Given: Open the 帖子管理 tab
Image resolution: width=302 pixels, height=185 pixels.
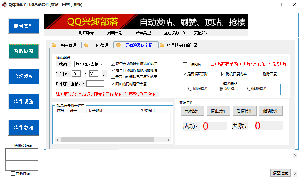Looking at the screenshot, I should pos(66,45).
